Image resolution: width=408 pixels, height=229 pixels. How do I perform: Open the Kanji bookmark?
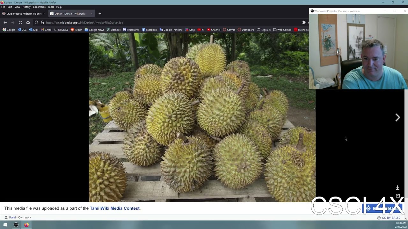point(190,30)
